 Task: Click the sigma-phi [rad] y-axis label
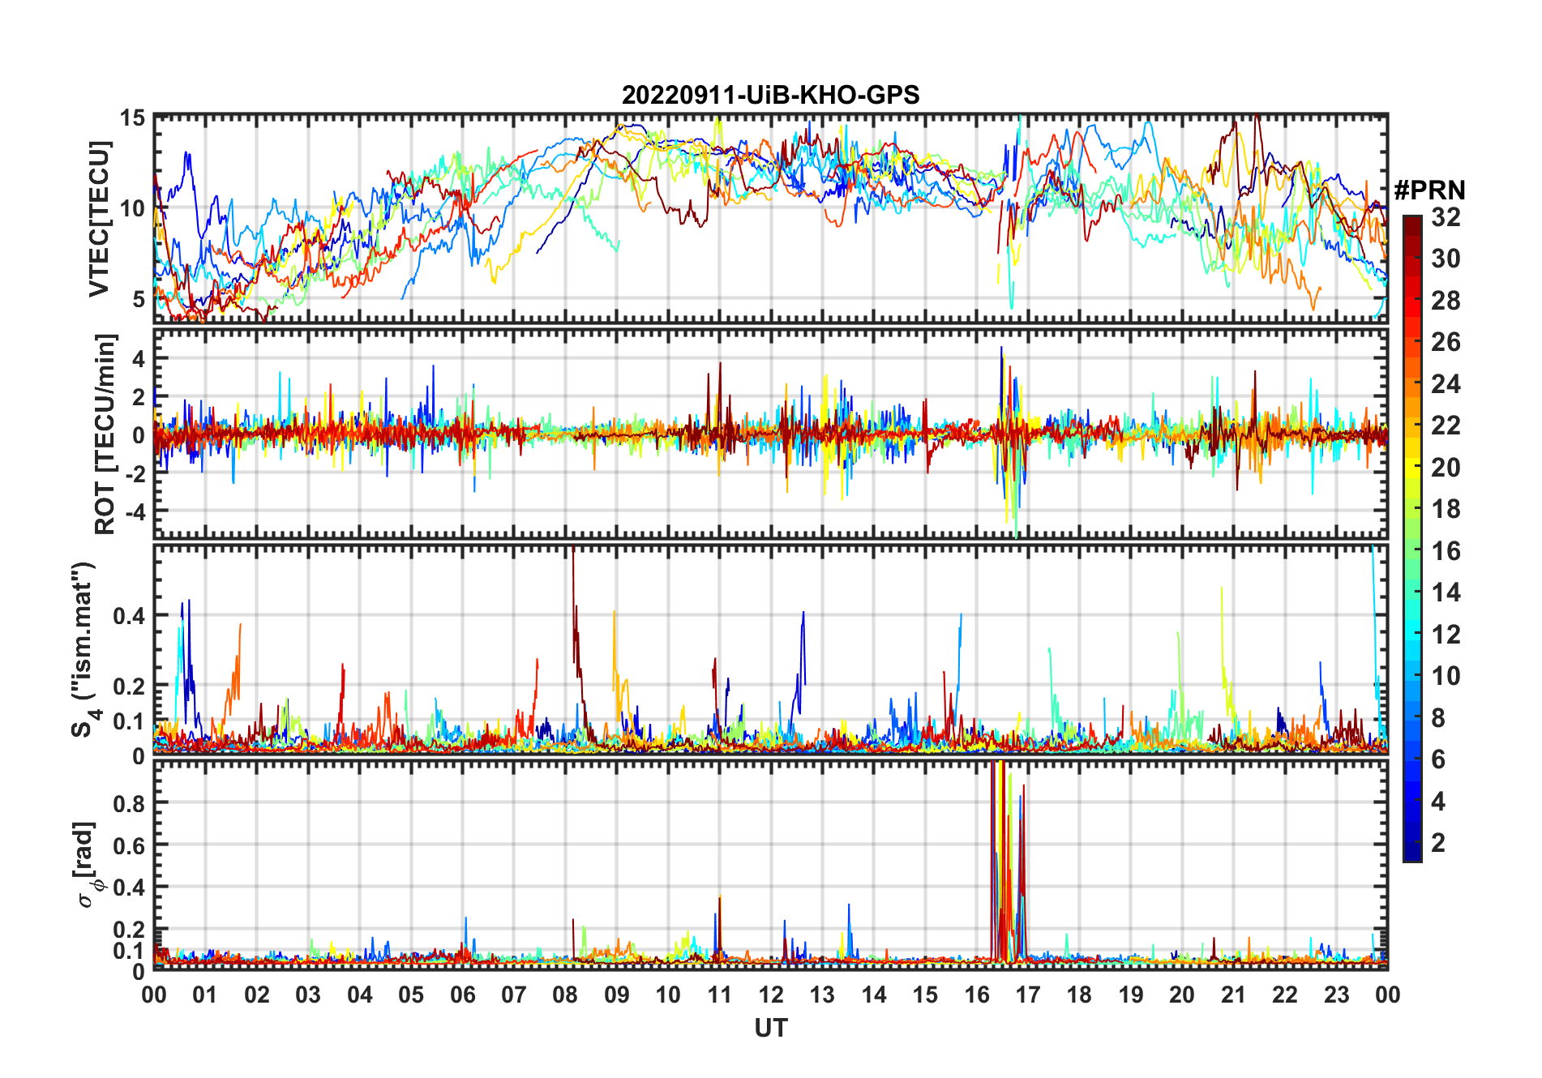pos(86,864)
